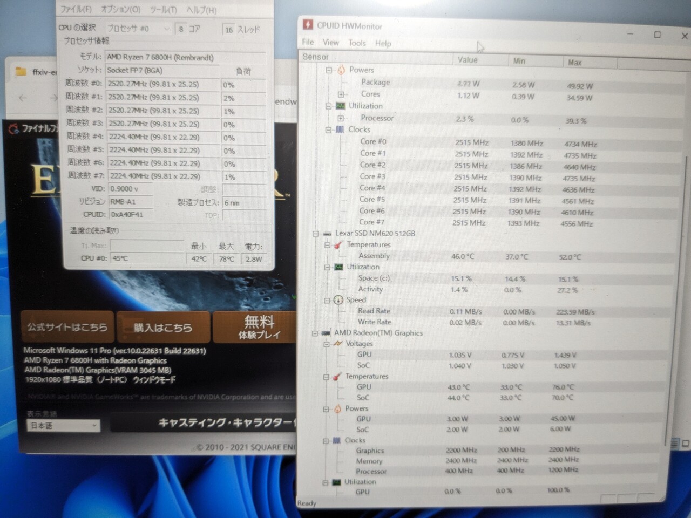The image size is (691, 518).
Task: Collapse the AMD Radeon(TM) Graphics node
Action: click(x=315, y=333)
